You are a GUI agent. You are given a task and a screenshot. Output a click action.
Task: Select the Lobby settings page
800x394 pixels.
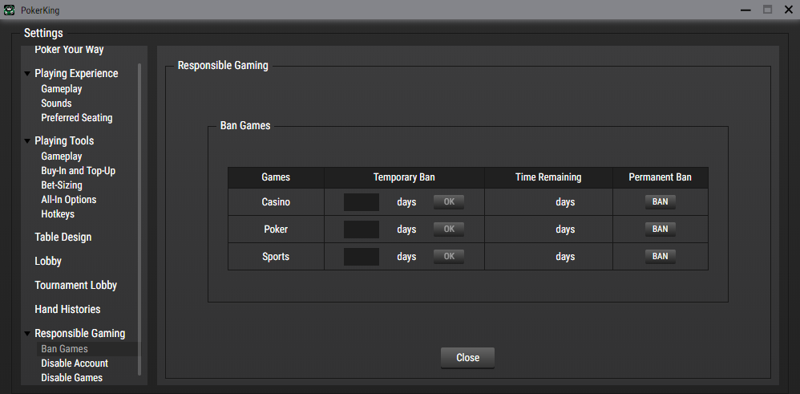coord(48,261)
